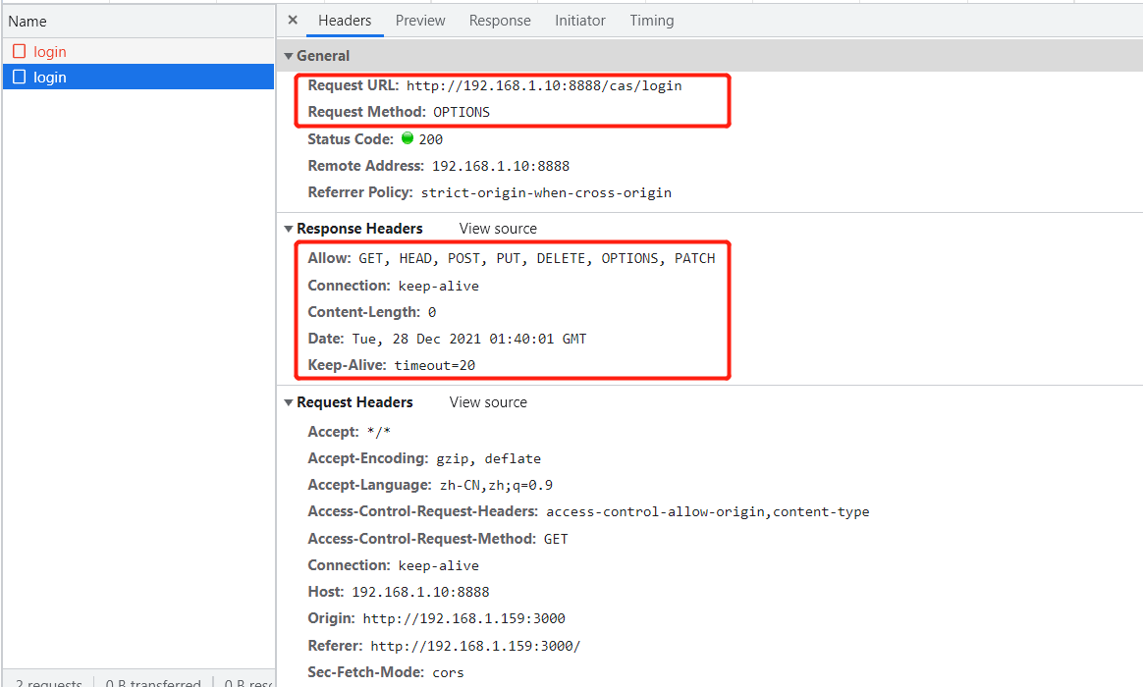Click the Content-Length value 0
Viewport: 1143px width, 687px height.
point(431,312)
